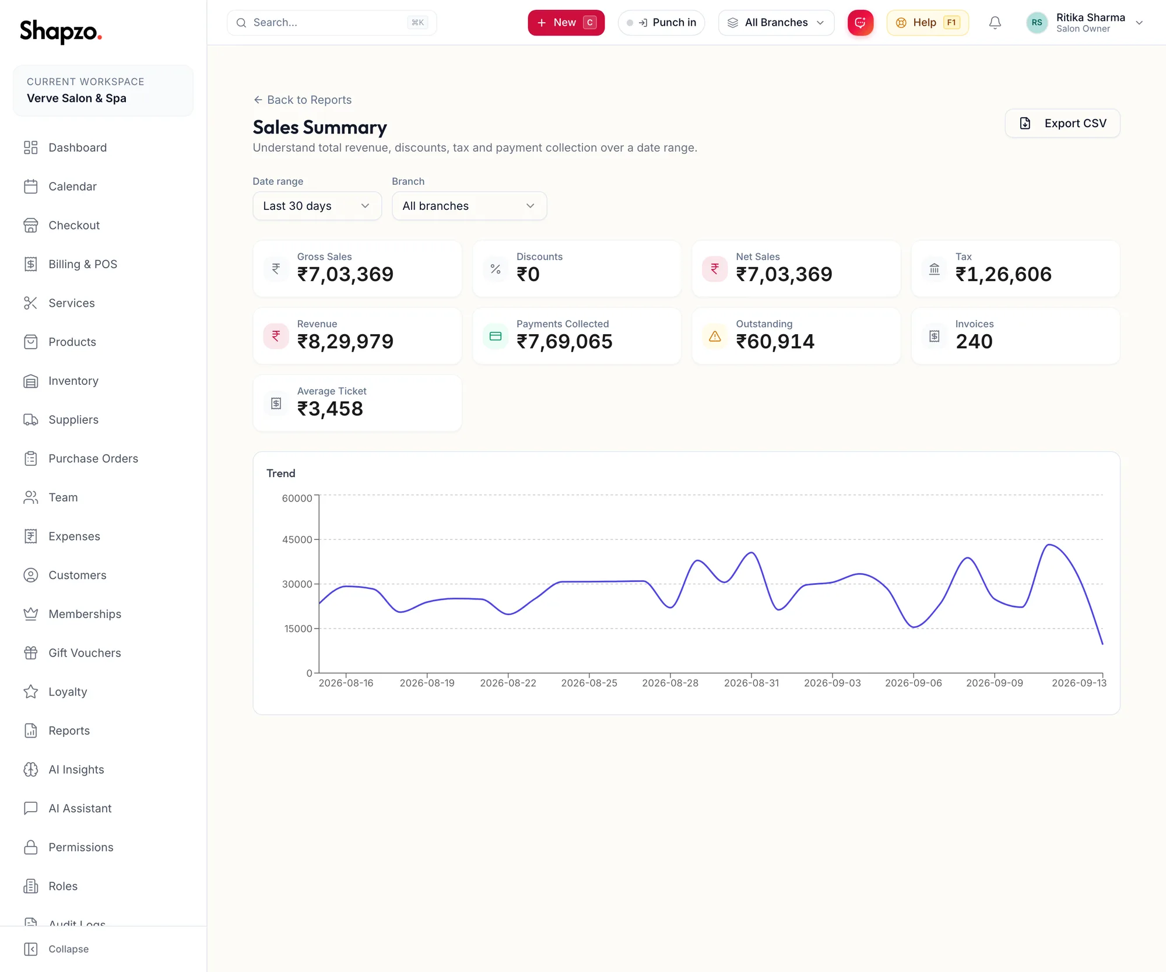The image size is (1166, 972).
Task: Click the notifications bell icon
Action: (995, 23)
